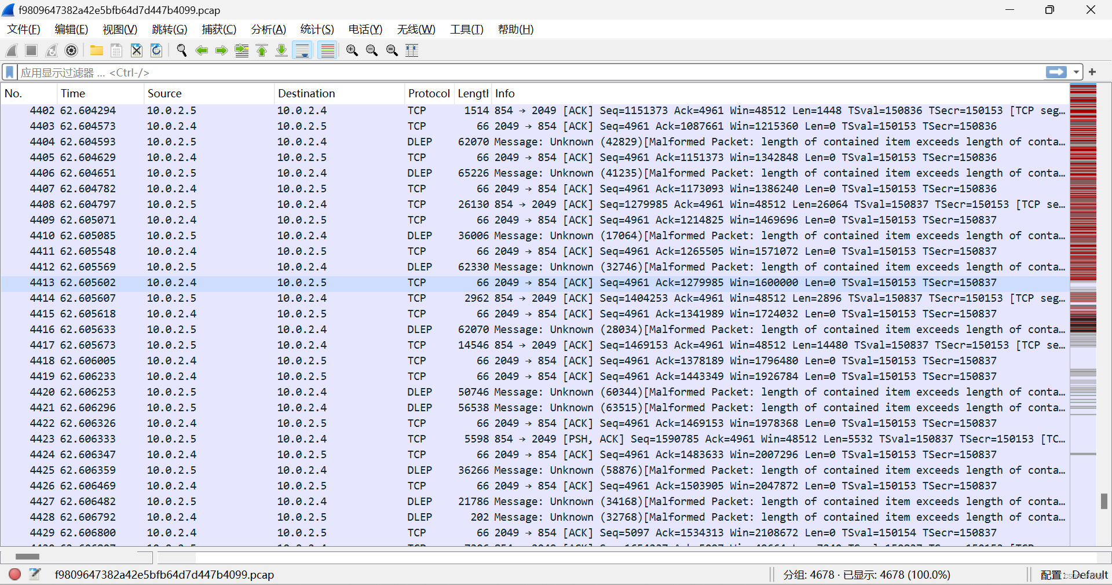This screenshot has width=1112, height=585.
Task: Open the display filter expression dropdown arrow
Action: coord(1077,72)
